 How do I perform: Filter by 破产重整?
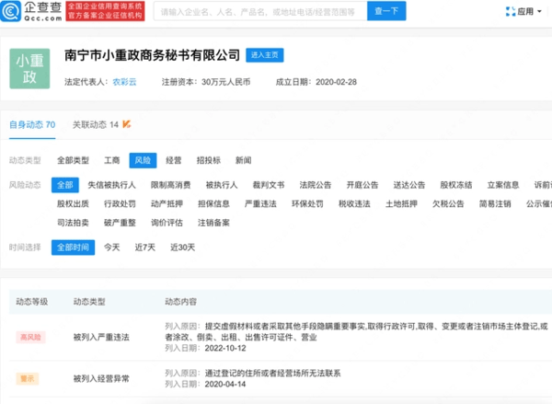point(120,223)
